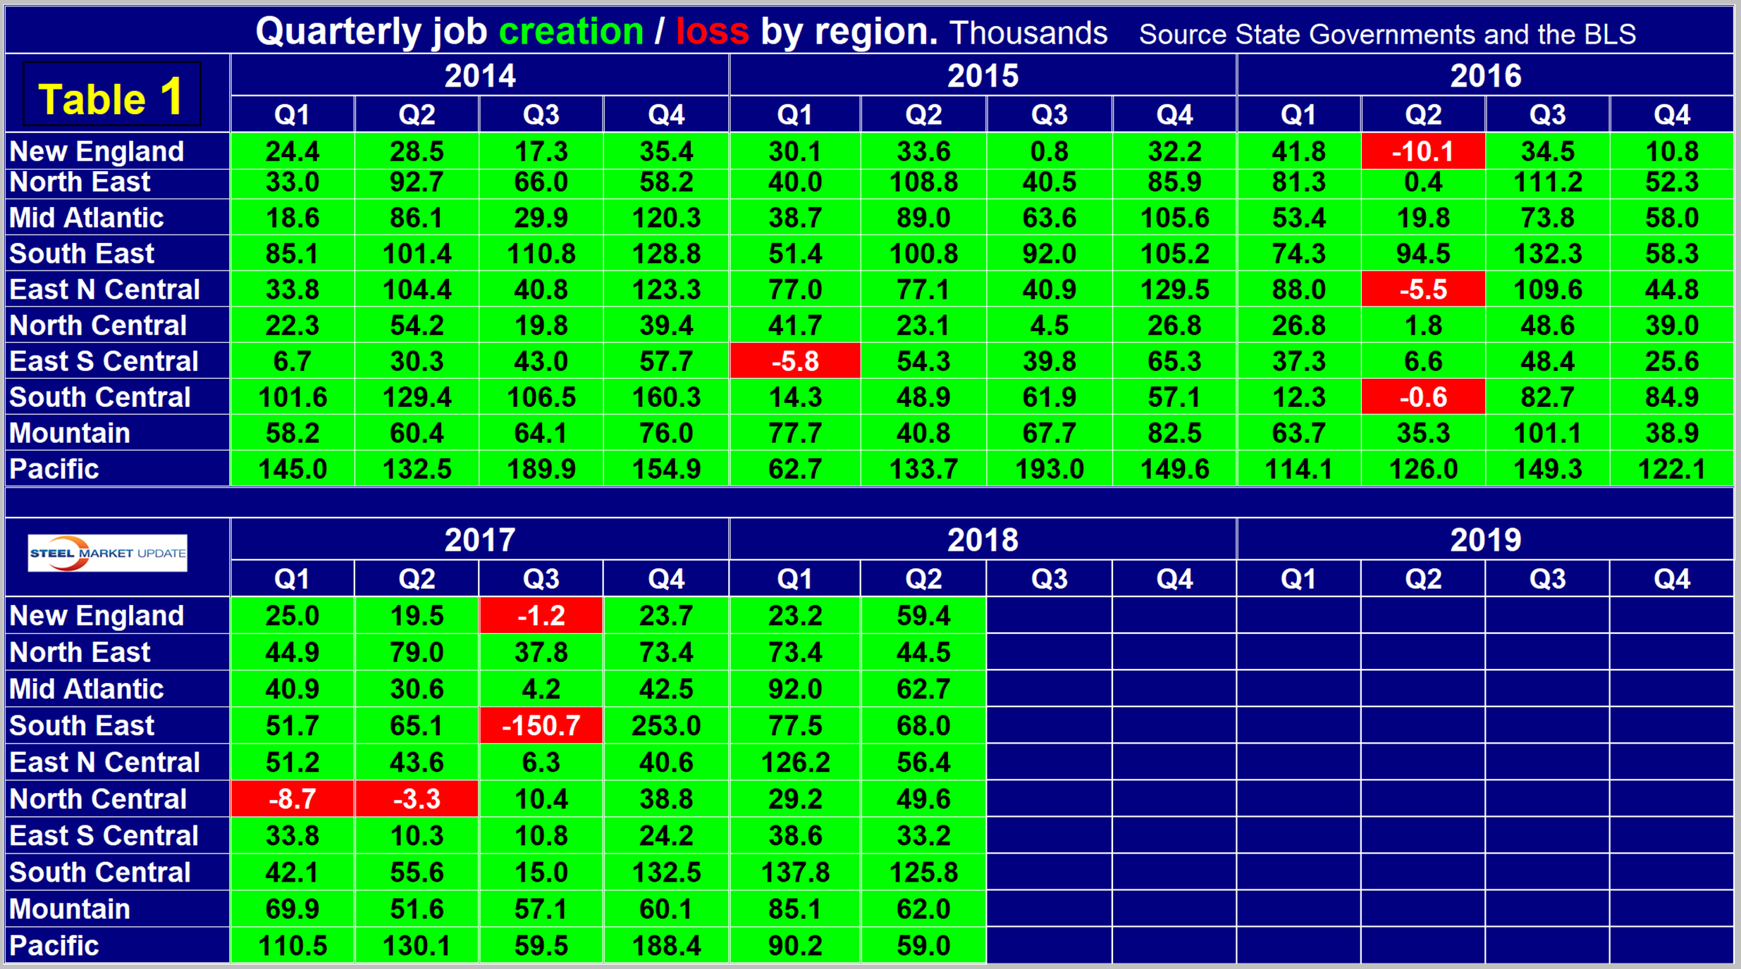Viewport: 1741px width, 969px height.
Task: Select the 2014 year header
Action: [479, 75]
